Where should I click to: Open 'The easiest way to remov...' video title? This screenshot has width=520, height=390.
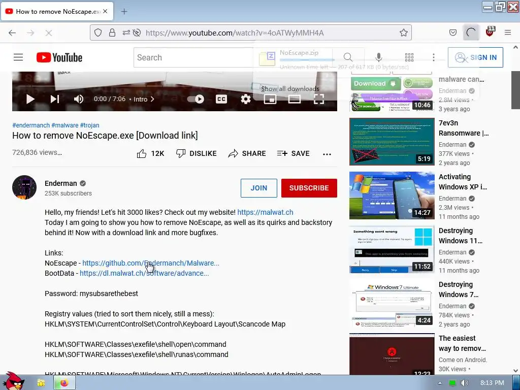[x=462, y=343]
